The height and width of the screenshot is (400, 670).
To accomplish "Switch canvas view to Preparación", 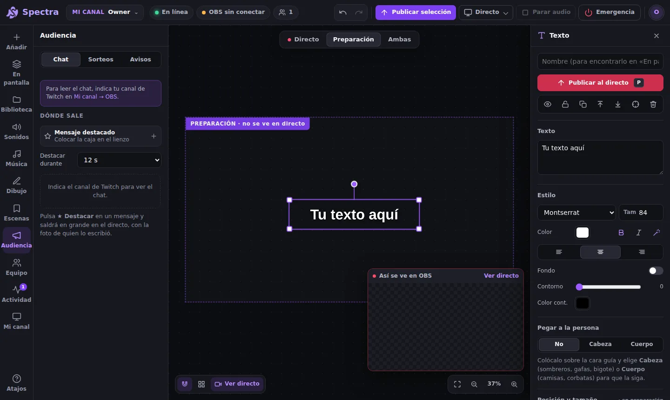I will pos(354,40).
